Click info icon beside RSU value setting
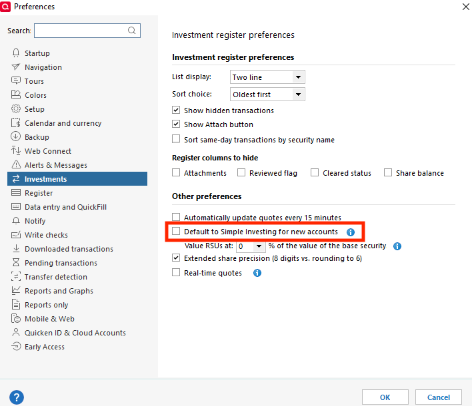The width and height of the screenshot is (472, 406). (397, 246)
